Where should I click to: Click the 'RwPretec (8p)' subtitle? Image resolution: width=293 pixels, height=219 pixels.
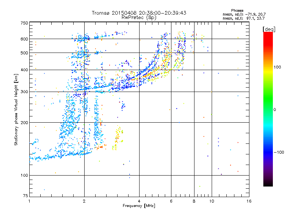click(x=139, y=18)
